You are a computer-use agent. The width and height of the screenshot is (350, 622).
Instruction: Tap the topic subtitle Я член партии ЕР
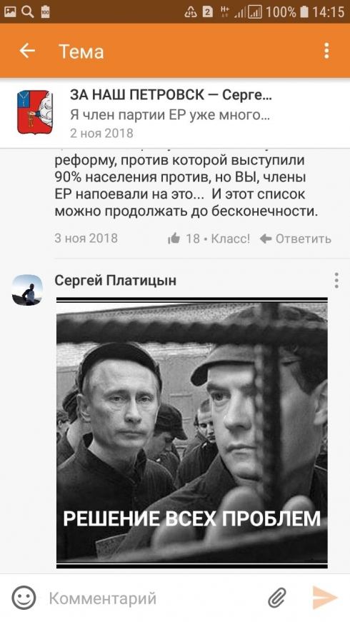point(170,115)
